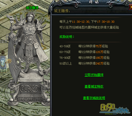The height and width of the screenshot is (116, 132).
Task: Close the dialog with the X button
Action: 130,7
